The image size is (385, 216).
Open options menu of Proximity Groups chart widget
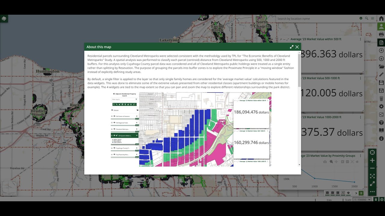[x=360, y=156]
